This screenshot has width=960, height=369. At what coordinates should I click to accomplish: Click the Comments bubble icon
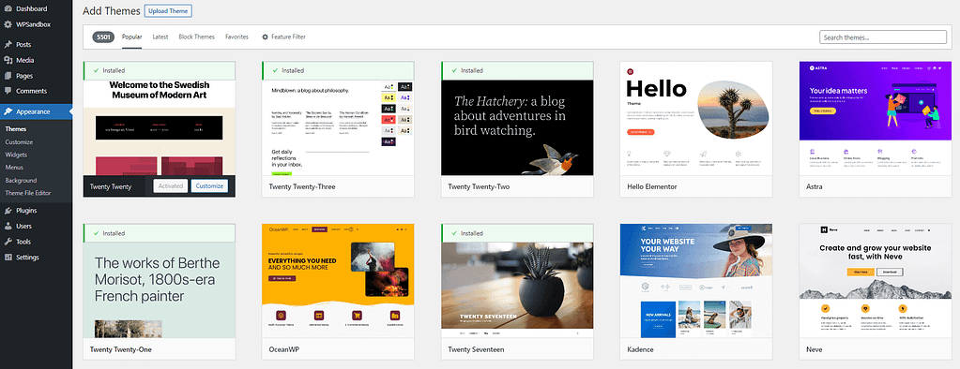8,91
